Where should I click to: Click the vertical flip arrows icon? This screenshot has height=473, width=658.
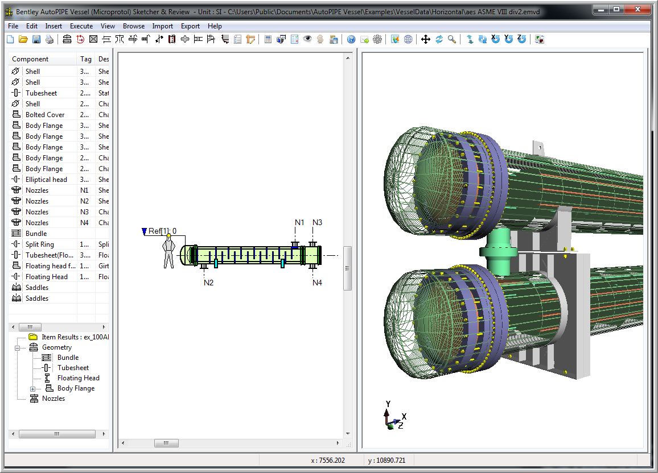click(470, 39)
